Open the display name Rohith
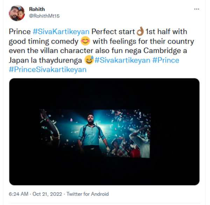Viewport: 210px width, 205px height. click(37, 9)
